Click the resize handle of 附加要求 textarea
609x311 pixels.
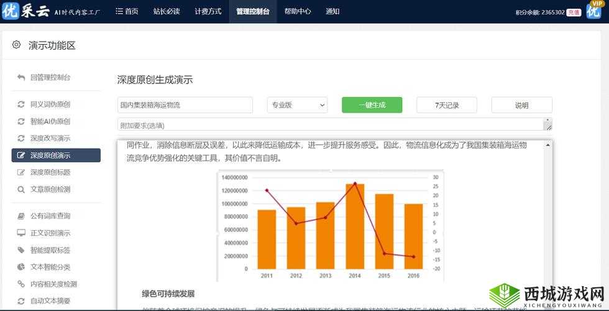click(549, 128)
